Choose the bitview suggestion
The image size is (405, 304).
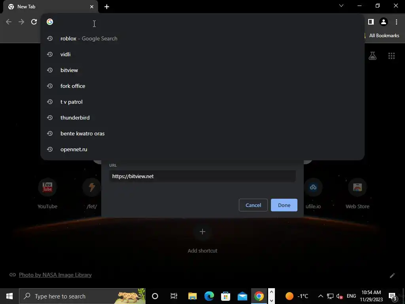point(202,70)
